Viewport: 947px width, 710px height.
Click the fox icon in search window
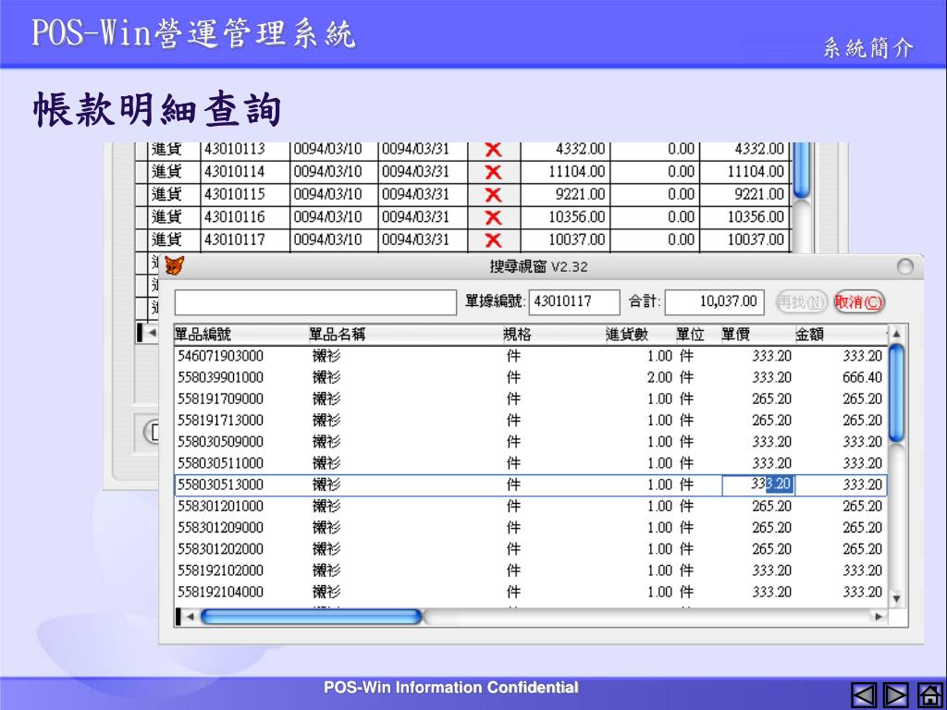[175, 265]
